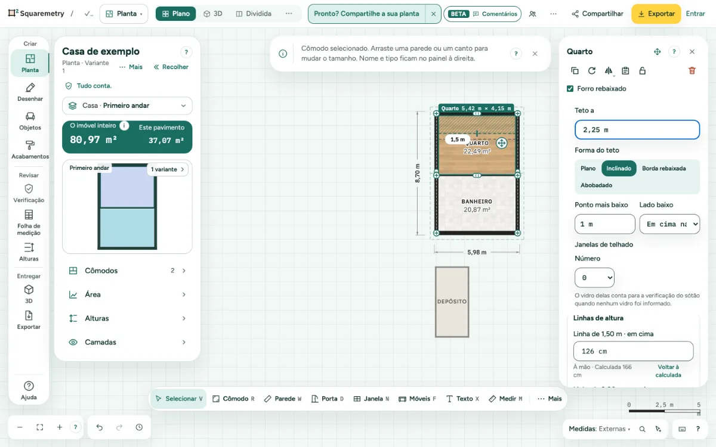Open keyboard shortcuts icon at bottom right
The image size is (716, 447).
coord(682,429)
